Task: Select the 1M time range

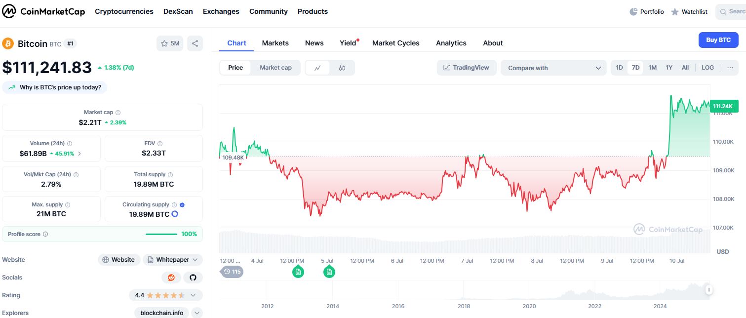Action: click(x=652, y=68)
